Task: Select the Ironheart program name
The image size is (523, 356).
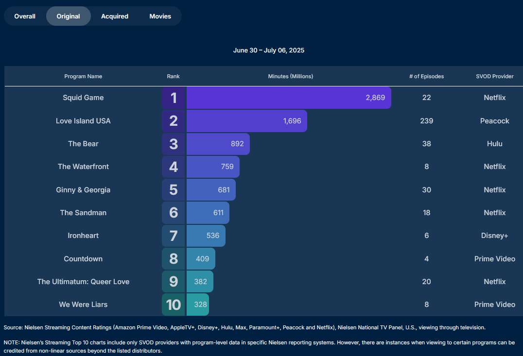Action: click(83, 236)
